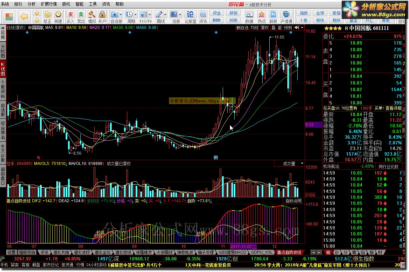Click the 删自选 button
Viewport: 409px width, 272px height.
[x=243, y=28]
